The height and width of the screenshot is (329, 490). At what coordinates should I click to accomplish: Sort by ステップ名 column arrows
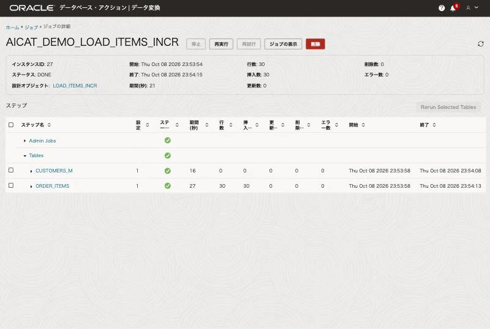[49, 125]
